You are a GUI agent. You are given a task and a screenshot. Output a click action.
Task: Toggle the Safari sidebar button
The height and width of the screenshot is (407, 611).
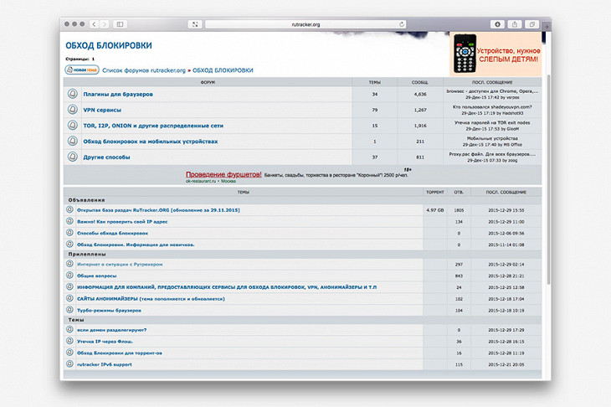pos(120,24)
